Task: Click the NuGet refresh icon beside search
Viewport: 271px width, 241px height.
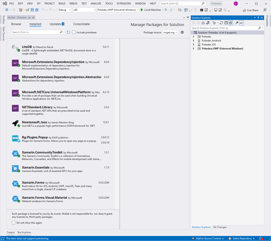Action: 68,32
